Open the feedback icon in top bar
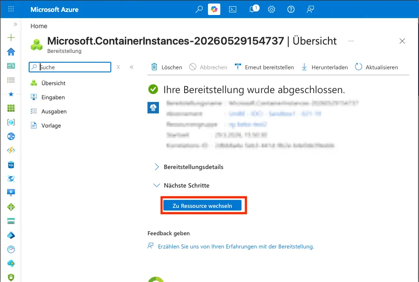Viewport: 419px width, 282px height. pyautogui.click(x=310, y=9)
